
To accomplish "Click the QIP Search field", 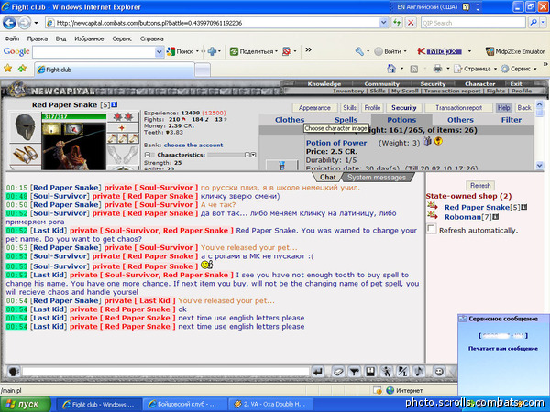I will point(472,23).
